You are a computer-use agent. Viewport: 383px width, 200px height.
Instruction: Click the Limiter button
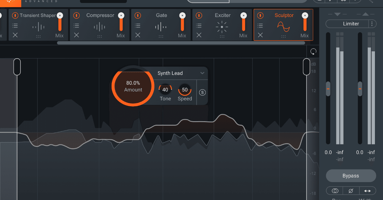(x=347, y=24)
